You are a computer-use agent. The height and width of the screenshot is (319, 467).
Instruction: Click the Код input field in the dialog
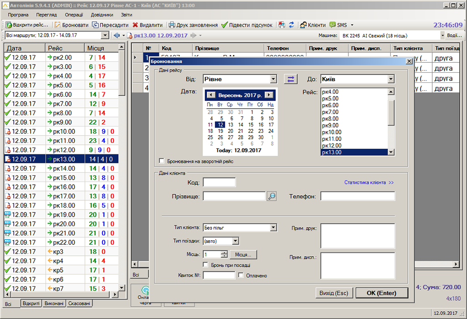pyautogui.click(x=219, y=182)
